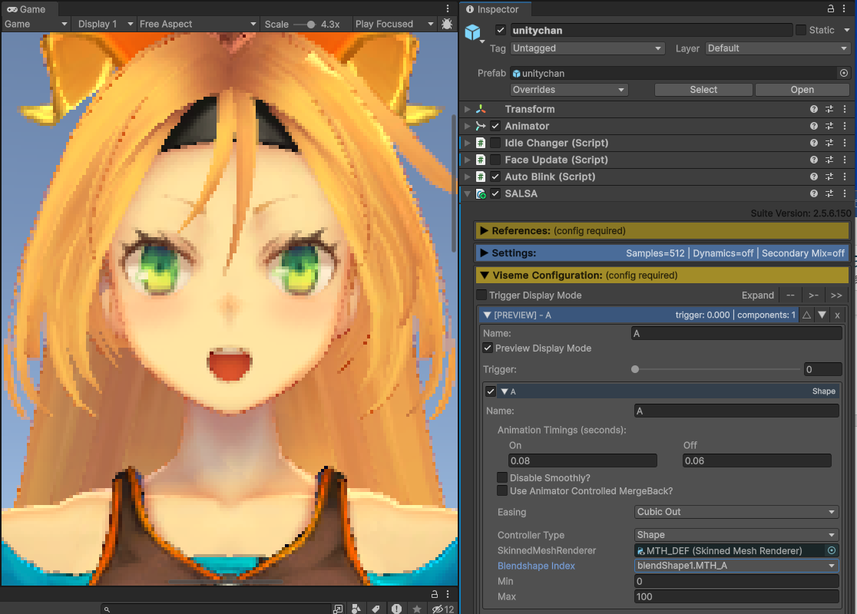Toggle the unitychan GameObject active checkbox
This screenshot has width=857, height=614.
click(501, 30)
